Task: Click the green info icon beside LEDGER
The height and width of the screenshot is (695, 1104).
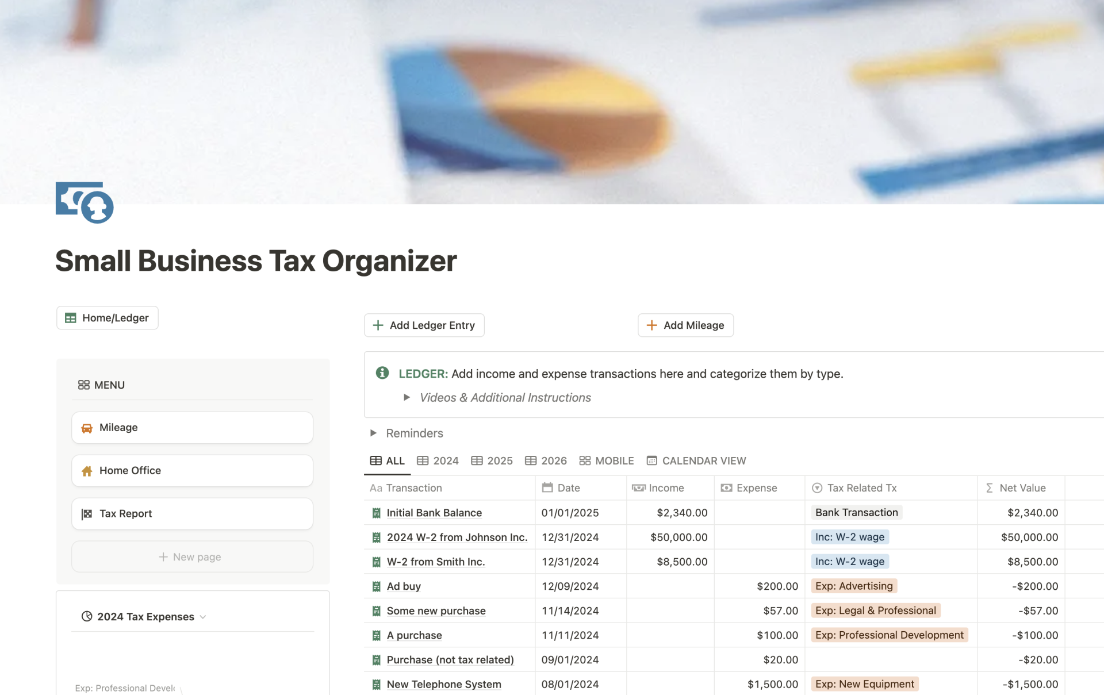Action: tap(382, 373)
